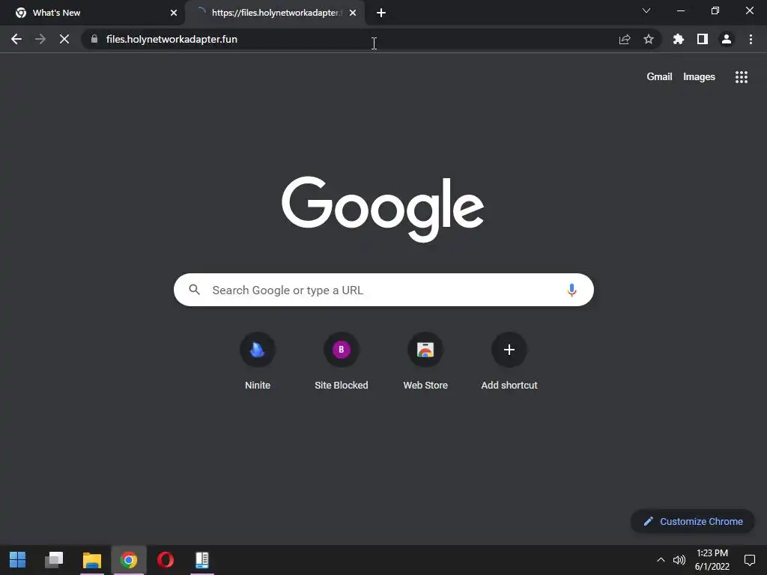Click the Google logo

[383, 209]
